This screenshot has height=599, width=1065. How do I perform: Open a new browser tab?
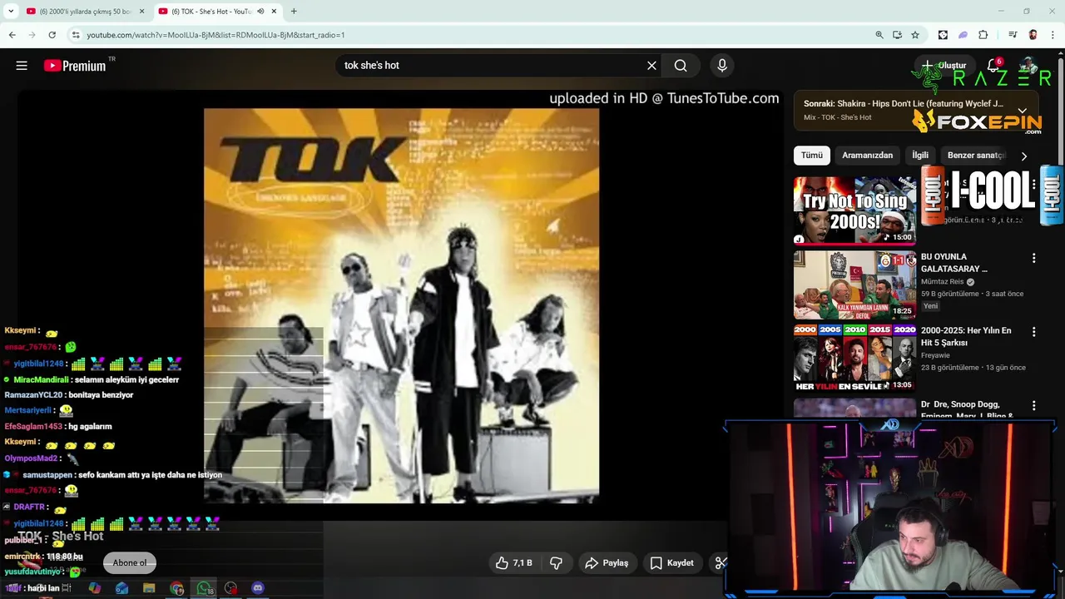pos(294,12)
